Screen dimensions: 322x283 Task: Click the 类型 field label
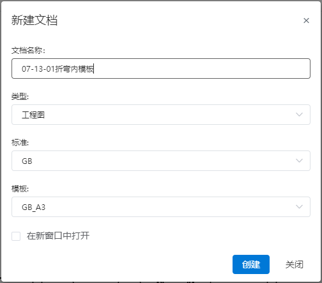tap(20, 97)
